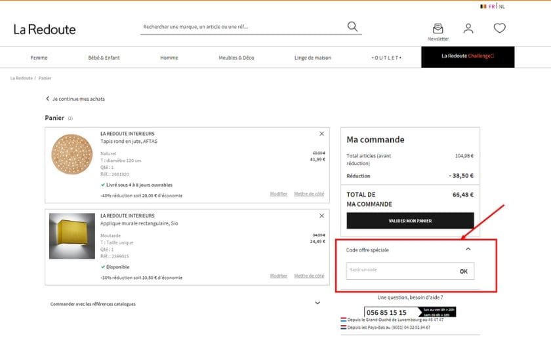This screenshot has width=551, height=344.
Task: Click Modifier for the Applique murale item
Action: (279, 276)
